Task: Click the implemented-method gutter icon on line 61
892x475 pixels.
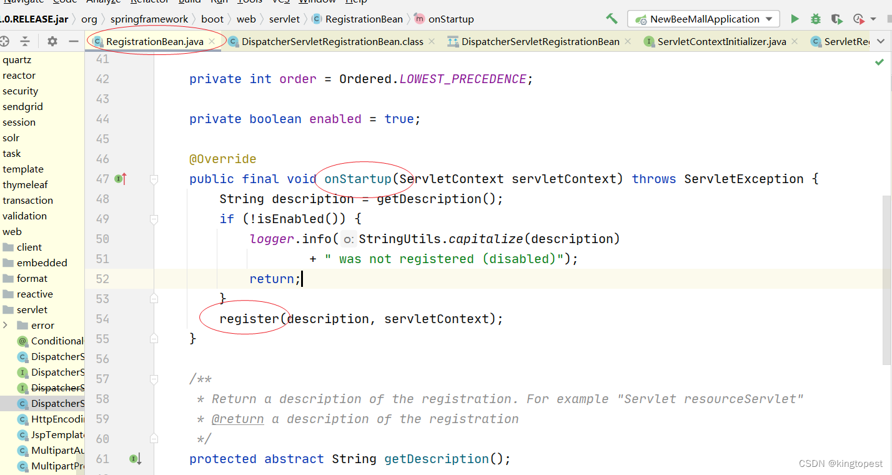Action: pyautogui.click(x=135, y=459)
